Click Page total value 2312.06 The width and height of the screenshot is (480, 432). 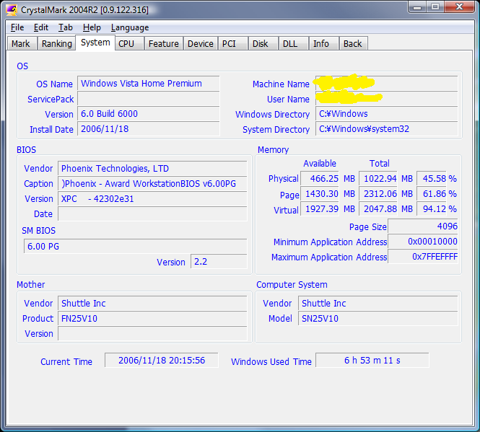click(x=378, y=194)
